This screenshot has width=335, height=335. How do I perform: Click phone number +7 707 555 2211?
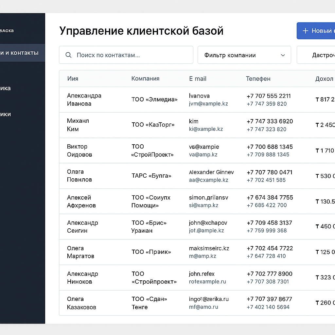click(x=269, y=96)
